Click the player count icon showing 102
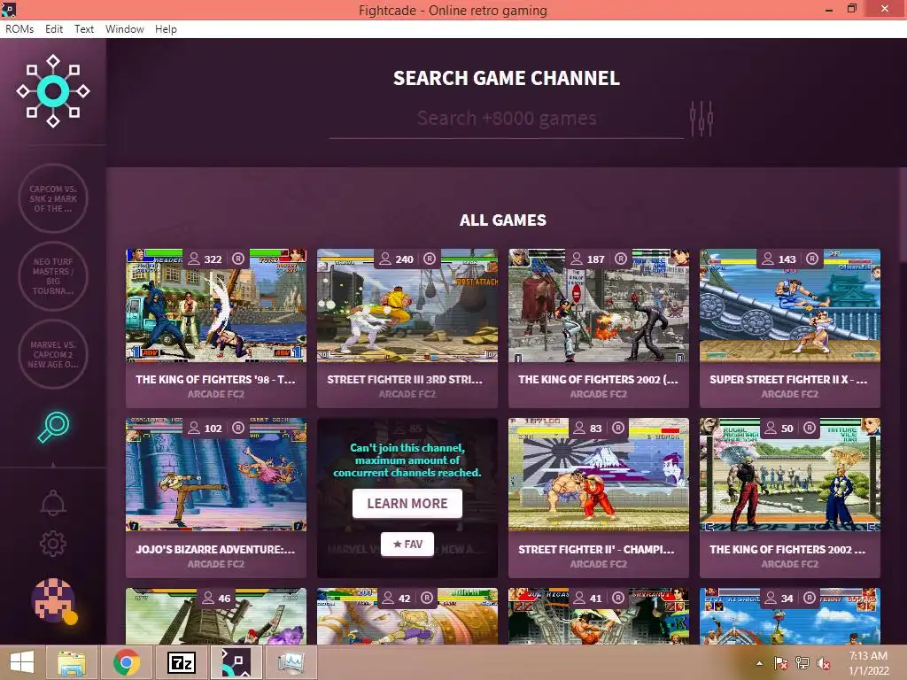907x680 pixels. pos(194,428)
